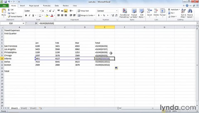Select row 10 header
199x113 pixels.
2,59
